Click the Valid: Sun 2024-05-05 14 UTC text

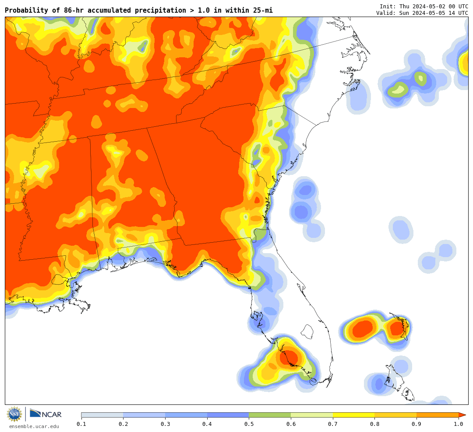422,13
